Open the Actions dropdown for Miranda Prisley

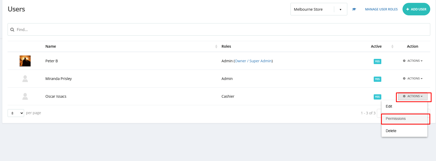(x=413, y=78)
